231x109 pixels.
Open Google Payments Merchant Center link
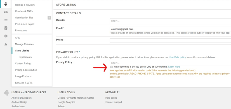(x=76, y=98)
